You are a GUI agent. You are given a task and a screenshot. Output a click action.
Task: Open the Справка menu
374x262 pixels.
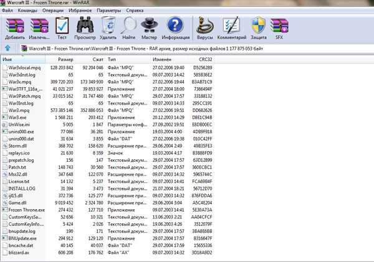[135, 11]
